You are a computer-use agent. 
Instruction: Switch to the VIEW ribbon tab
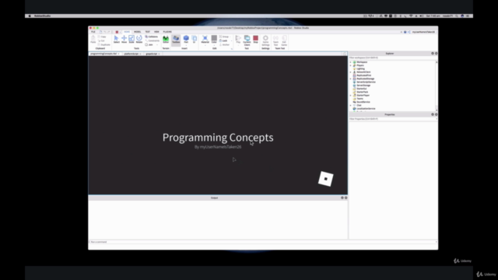coord(156,32)
